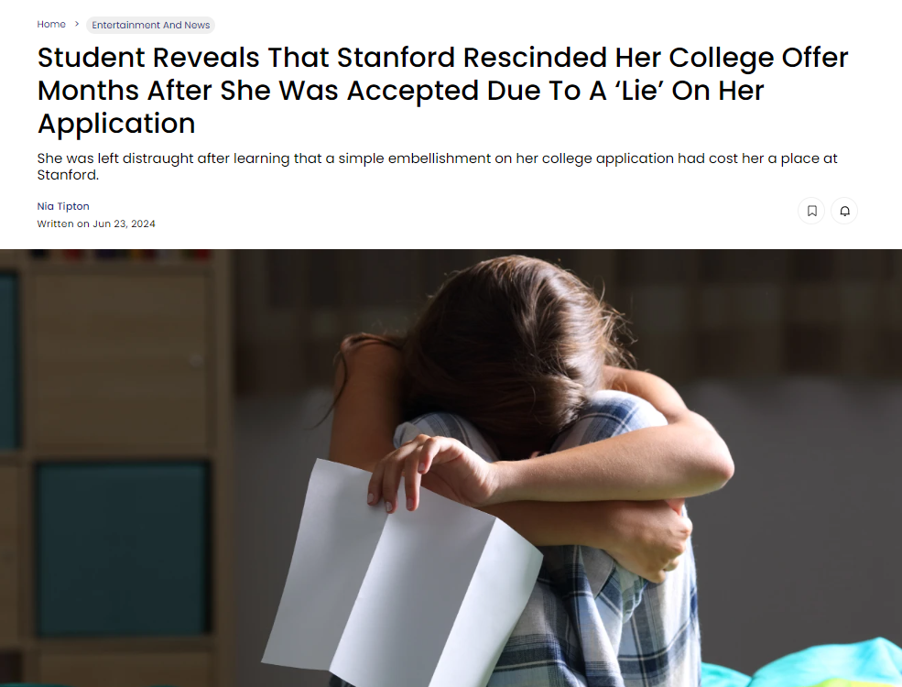Go to the Home breadcrumb link
The height and width of the screenshot is (687, 902).
pyautogui.click(x=51, y=24)
